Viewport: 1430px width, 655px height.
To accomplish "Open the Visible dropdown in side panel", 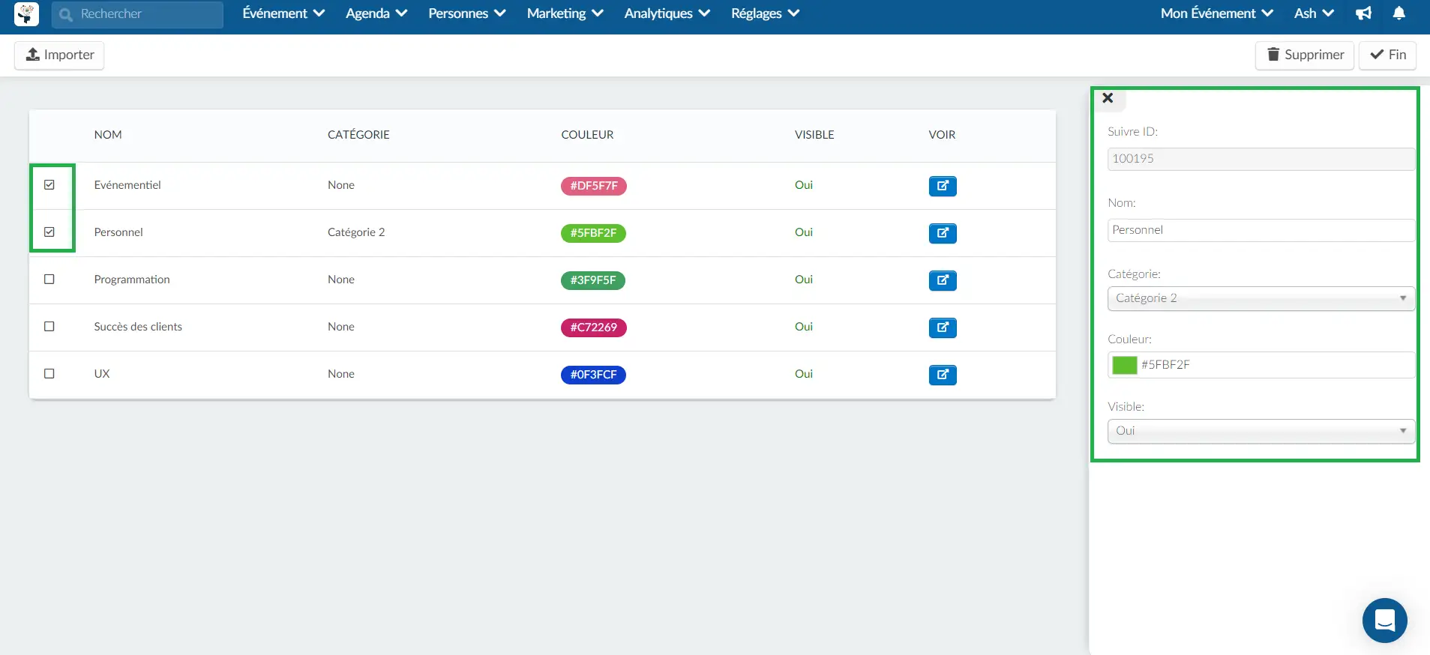I will coord(1261,431).
